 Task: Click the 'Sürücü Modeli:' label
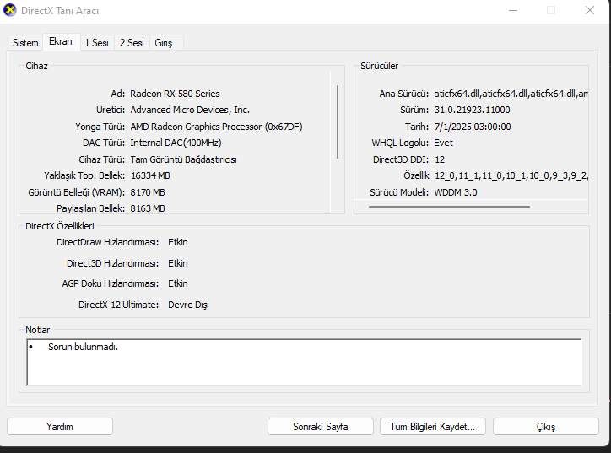click(399, 192)
